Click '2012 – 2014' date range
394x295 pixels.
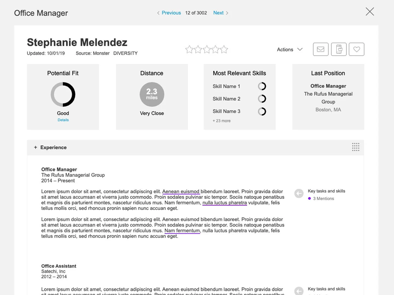point(54,277)
